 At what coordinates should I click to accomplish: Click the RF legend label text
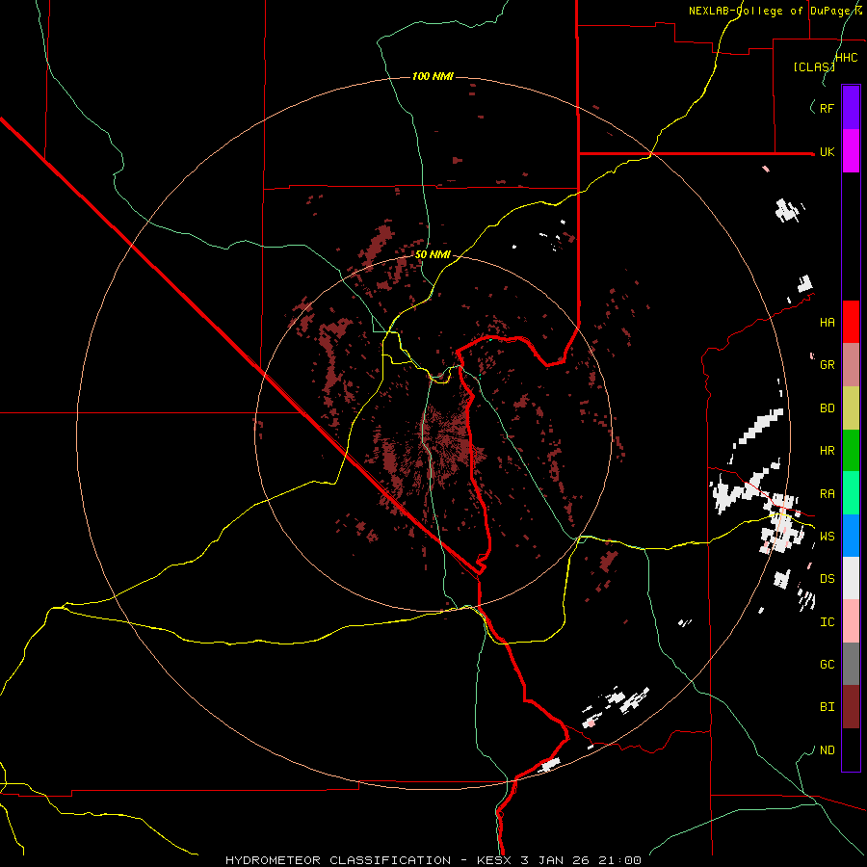(x=827, y=108)
